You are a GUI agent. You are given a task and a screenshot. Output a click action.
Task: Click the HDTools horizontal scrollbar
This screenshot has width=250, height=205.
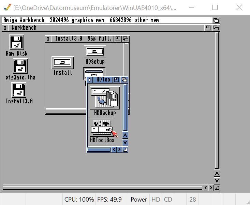(99, 149)
